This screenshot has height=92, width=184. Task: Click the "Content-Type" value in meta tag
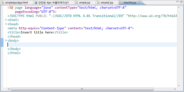(x=53, y=28)
